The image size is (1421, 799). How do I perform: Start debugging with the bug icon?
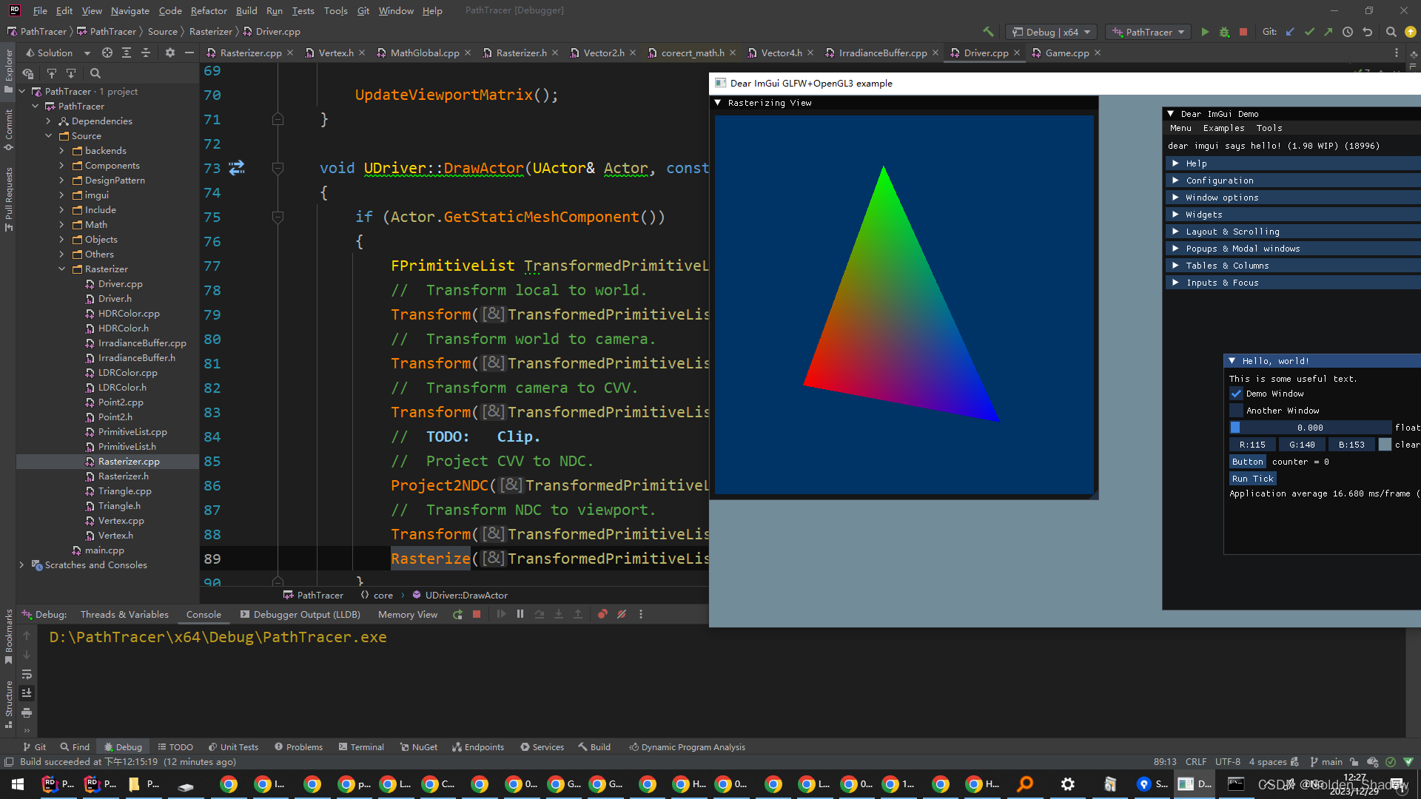click(x=1224, y=32)
